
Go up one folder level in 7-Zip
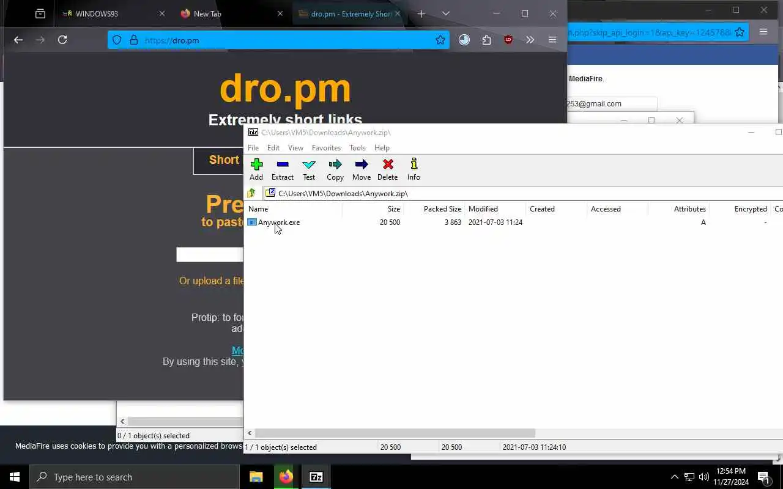[x=251, y=193]
